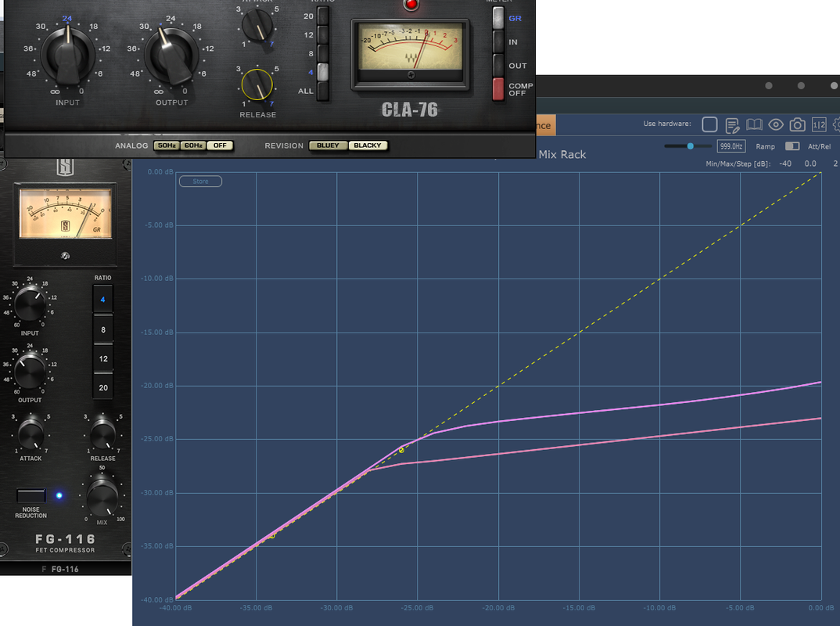840x626 pixels.
Task: Click FG-116 MIX knob
Action: [x=102, y=498]
